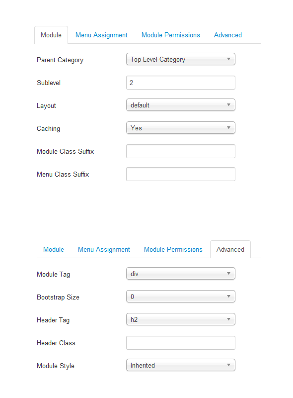This screenshot has width=293, height=398.
Task: Go to Advanced tab in upper panel
Action: 228,35
